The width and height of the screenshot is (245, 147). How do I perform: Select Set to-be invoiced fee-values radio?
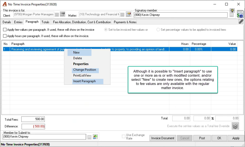(x=106, y=30)
